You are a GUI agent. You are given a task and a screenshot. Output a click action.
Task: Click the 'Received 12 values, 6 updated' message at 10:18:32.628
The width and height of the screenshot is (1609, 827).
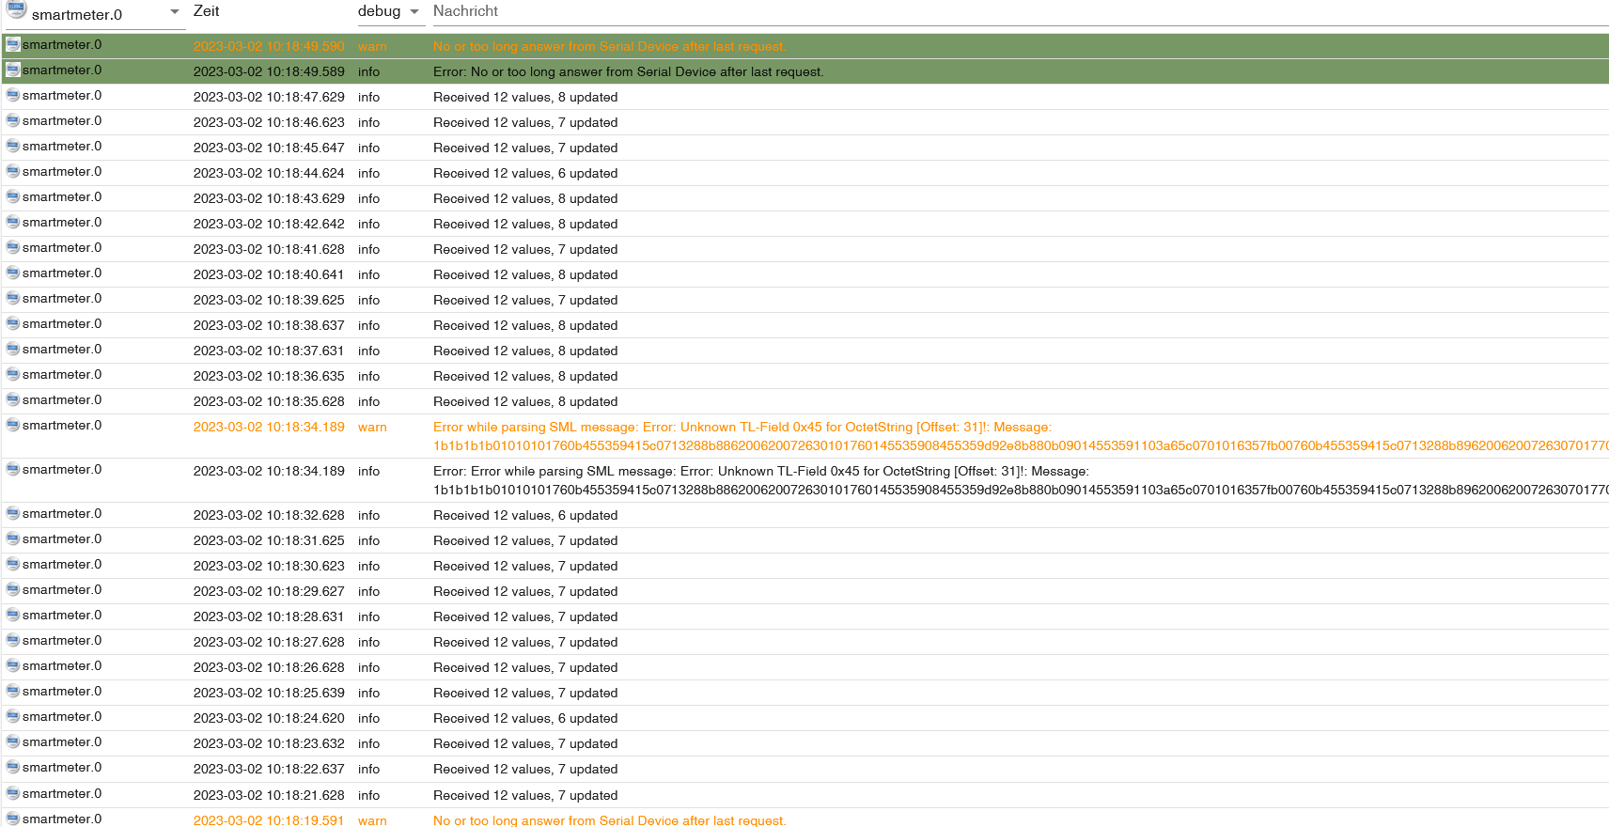[x=525, y=515]
